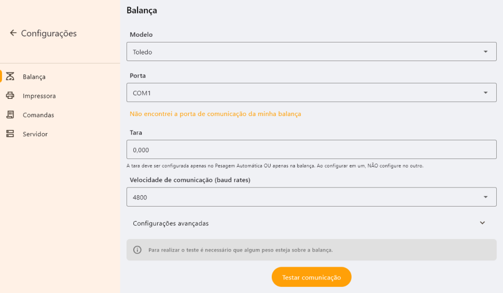Click the Comandas receipt icon
This screenshot has width=503, height=293.
[10, 115]
